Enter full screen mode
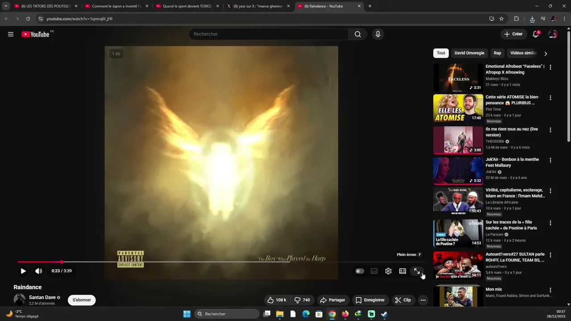This screenshot has height=321, width=571. [417, 271]
